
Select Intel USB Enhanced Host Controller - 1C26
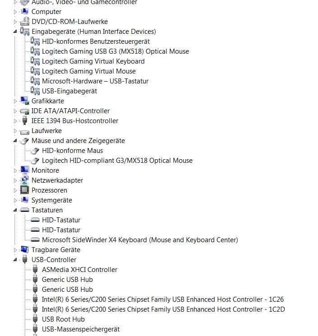[x=163, y=299]
